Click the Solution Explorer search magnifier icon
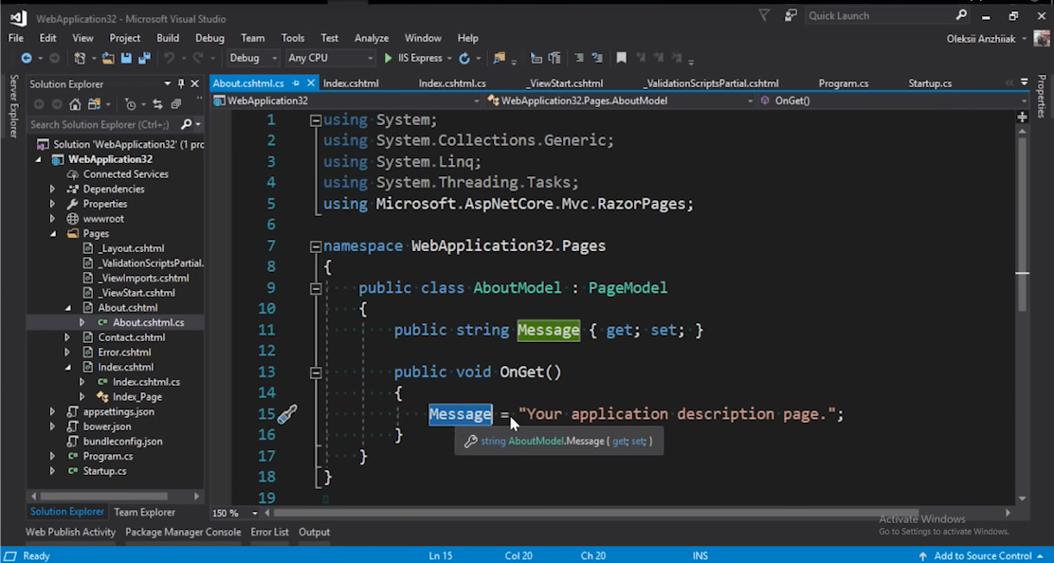 pos(186,124)
